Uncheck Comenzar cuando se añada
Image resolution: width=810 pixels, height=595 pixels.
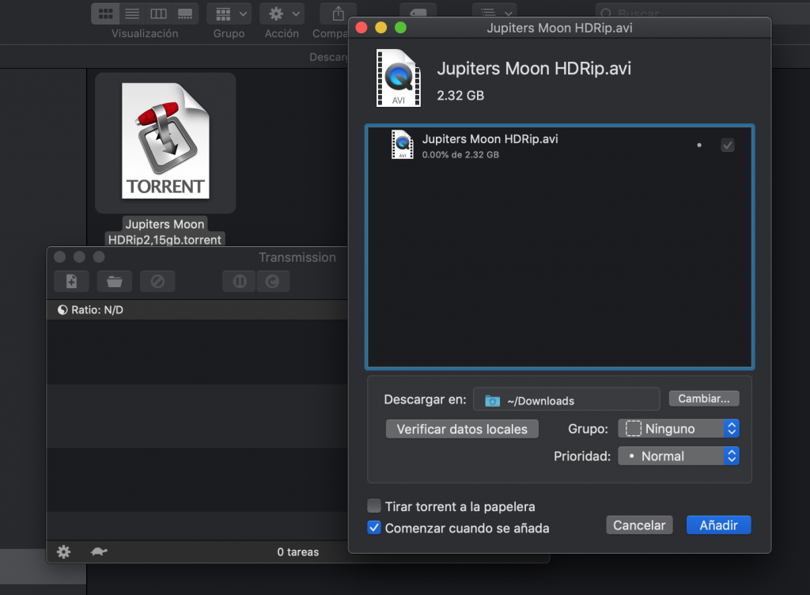(374, 527)
